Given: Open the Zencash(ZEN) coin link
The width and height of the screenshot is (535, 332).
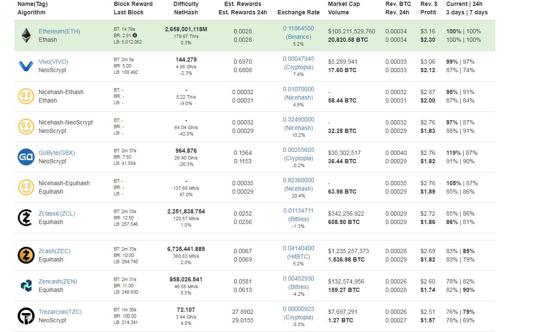Looking at the screenshot, I should 58,281.
